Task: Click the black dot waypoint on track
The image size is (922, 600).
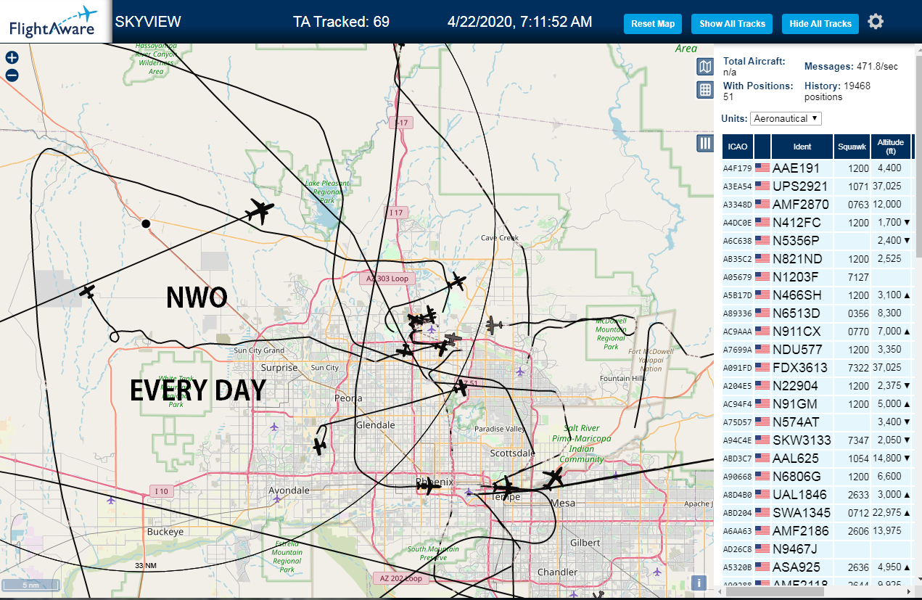Action: pyautogui.click(x=146, y=223)
